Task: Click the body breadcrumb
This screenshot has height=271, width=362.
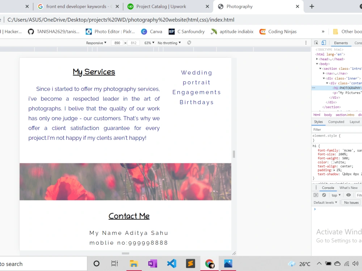Action: click(328, 115)
